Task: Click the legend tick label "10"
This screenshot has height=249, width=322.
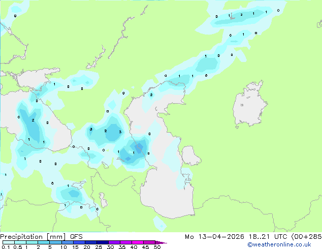Action: [63, 247]
